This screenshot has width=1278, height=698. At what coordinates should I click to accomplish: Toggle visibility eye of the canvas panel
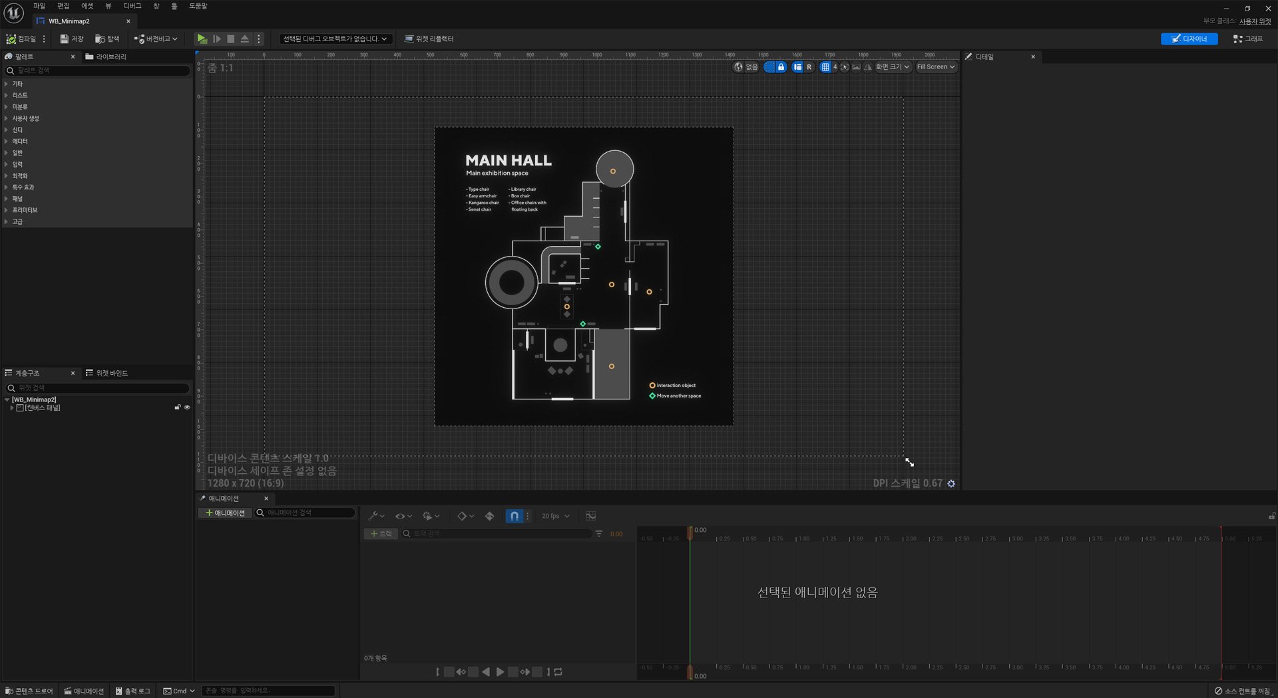187,407
